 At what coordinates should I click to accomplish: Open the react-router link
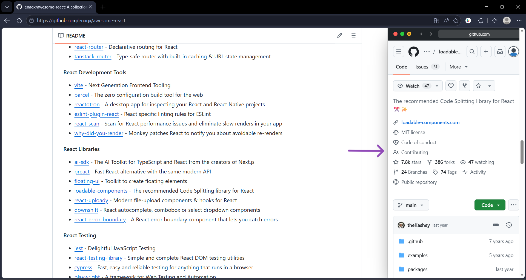click(89, 47)
